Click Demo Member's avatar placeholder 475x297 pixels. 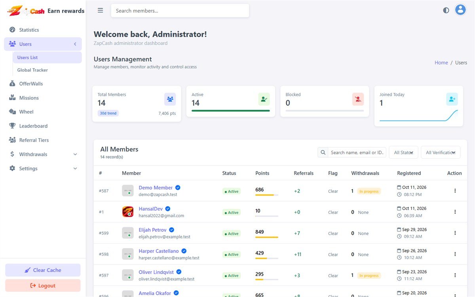(x=127, y=191)
